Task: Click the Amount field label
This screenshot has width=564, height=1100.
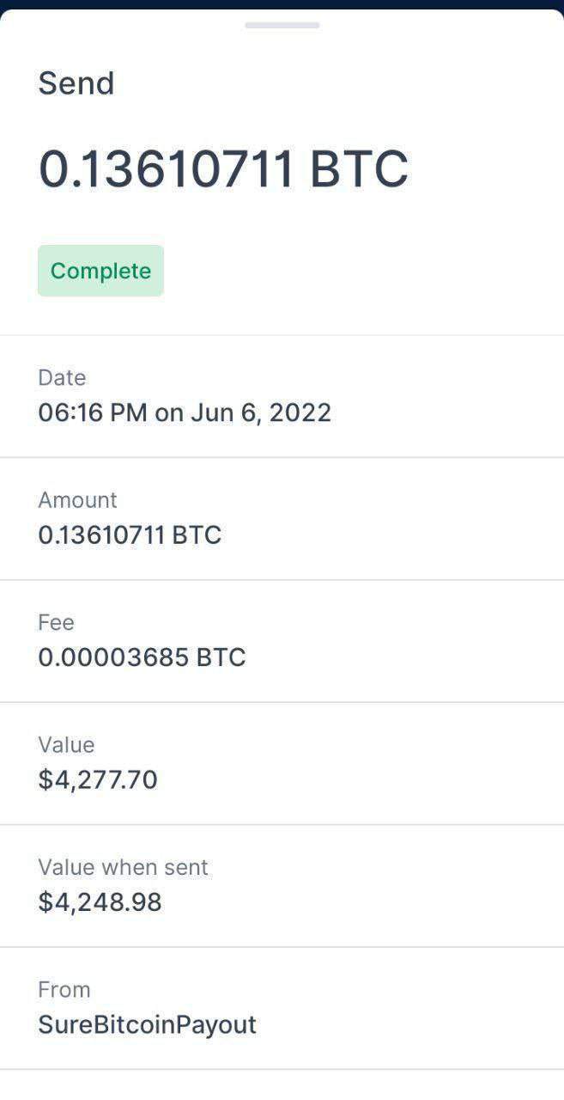Action: click(77, 499)
